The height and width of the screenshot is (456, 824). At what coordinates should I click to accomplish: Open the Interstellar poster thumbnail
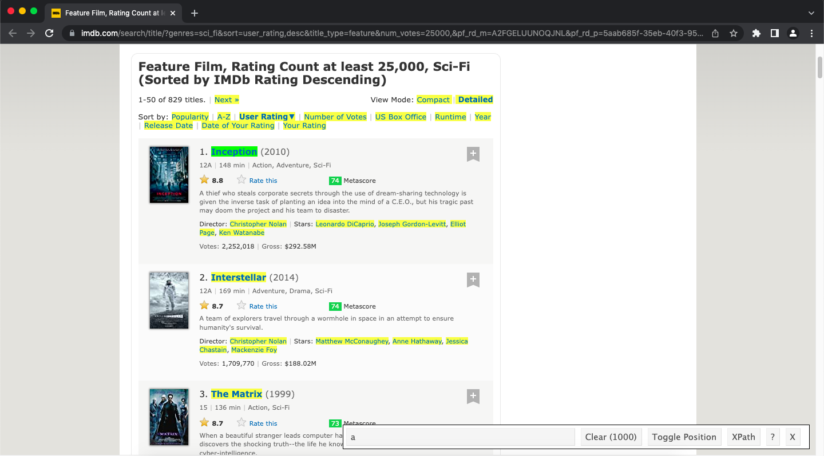coord(169,301)
